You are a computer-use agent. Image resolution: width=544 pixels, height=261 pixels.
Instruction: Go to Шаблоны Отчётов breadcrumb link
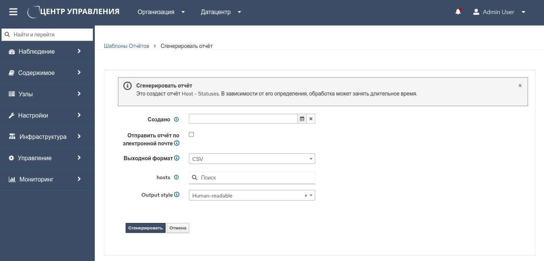(126, 46)
